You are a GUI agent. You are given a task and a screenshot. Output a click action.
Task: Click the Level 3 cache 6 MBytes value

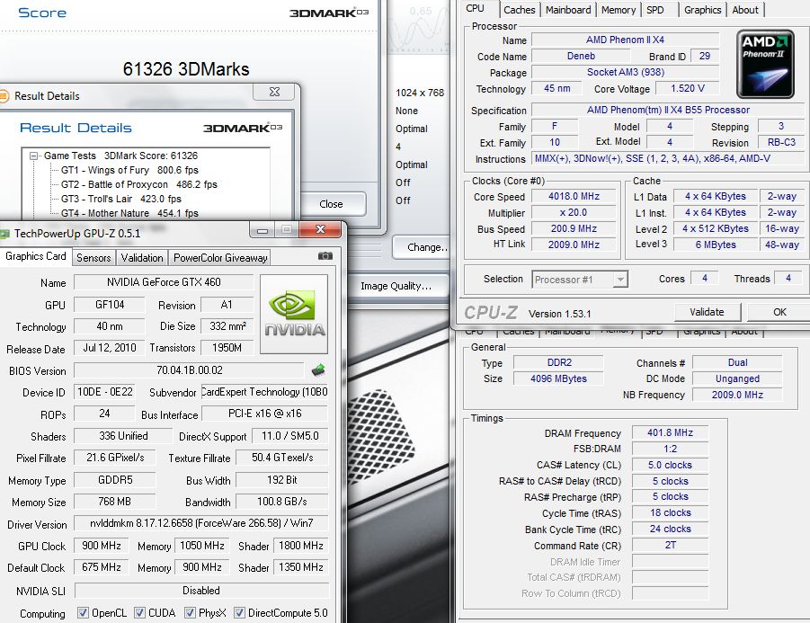pyautogui.click(x=716, y=245)
